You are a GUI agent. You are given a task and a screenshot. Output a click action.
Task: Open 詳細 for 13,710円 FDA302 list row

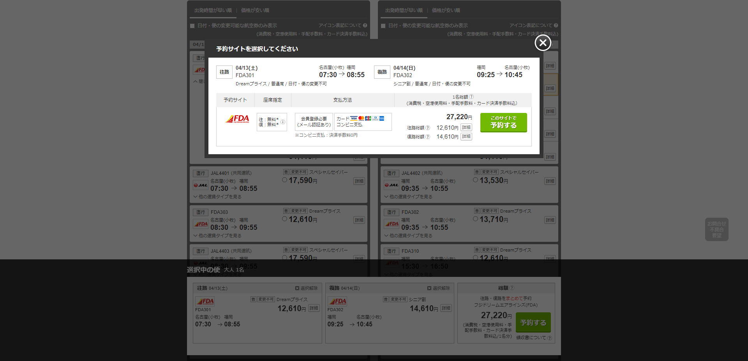pyautogui.click(x=550, y=220)
